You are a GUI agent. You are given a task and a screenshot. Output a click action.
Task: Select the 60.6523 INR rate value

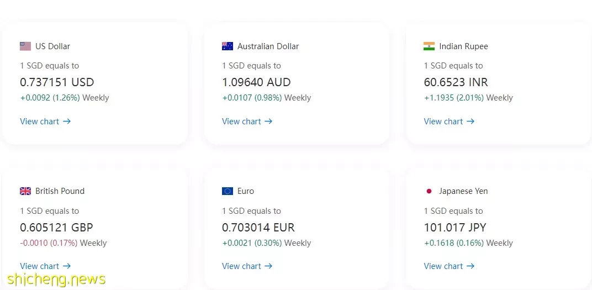(x=456, y=82)
